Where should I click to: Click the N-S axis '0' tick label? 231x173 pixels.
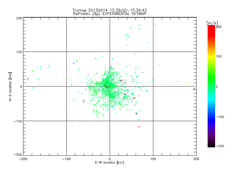21,86
